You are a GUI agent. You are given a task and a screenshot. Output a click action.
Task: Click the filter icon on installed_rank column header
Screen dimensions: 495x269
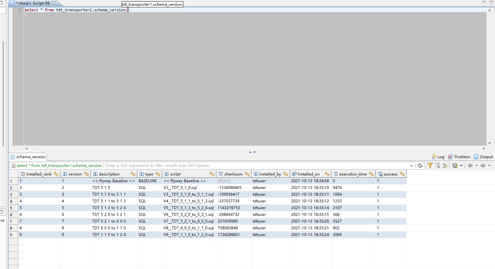pos(55,174)
